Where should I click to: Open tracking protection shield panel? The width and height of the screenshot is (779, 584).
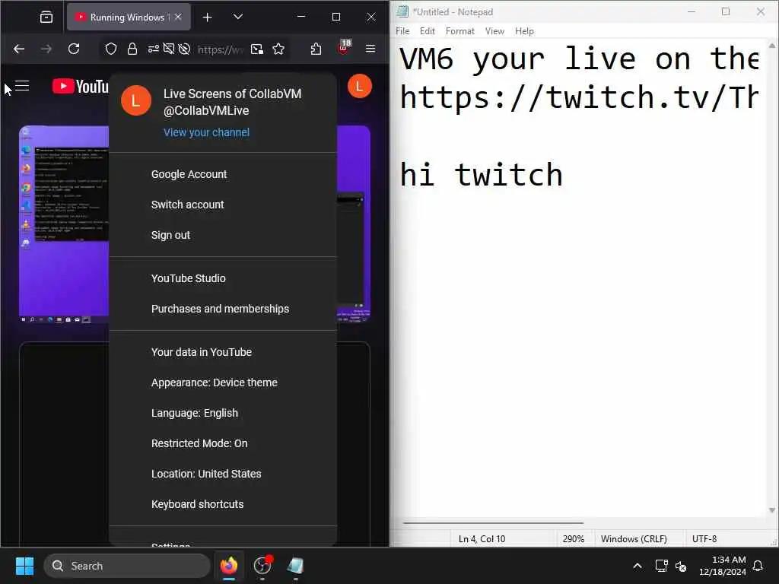(x=111, y=49)
